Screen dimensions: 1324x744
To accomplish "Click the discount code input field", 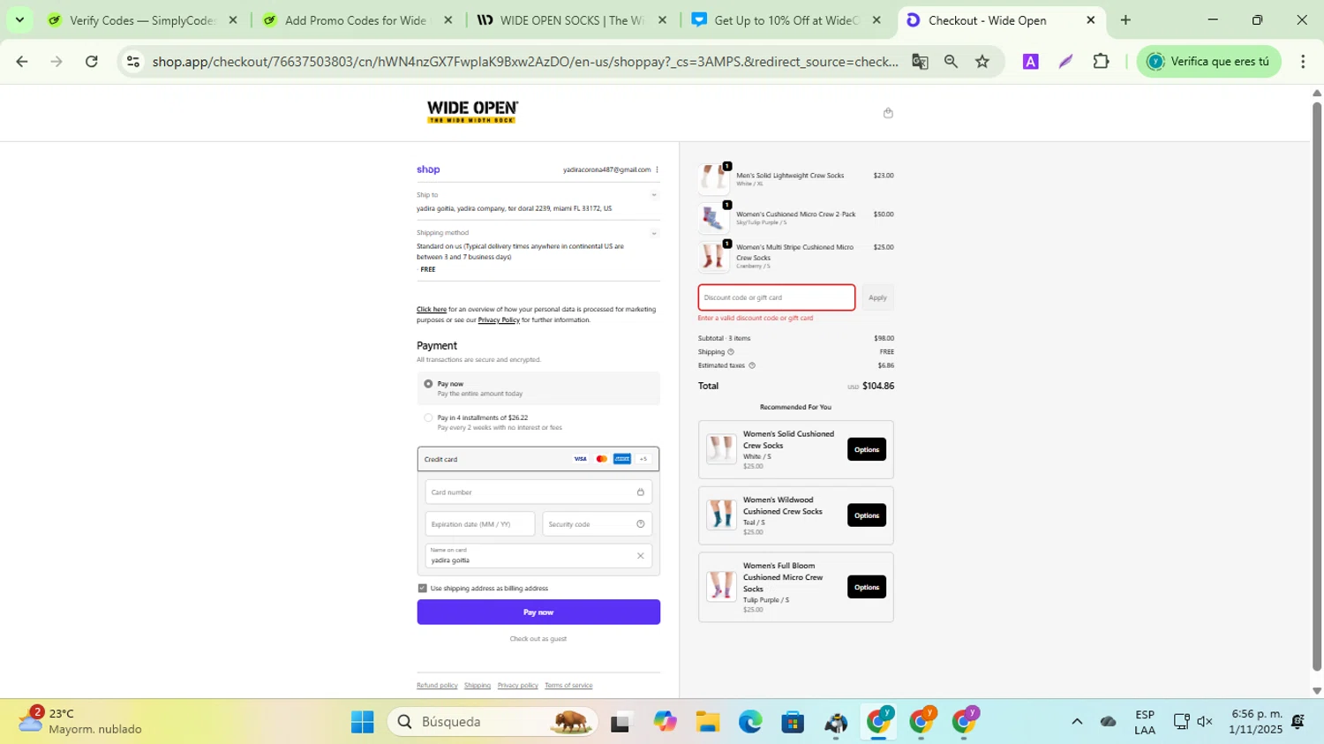I will point(777,297).
